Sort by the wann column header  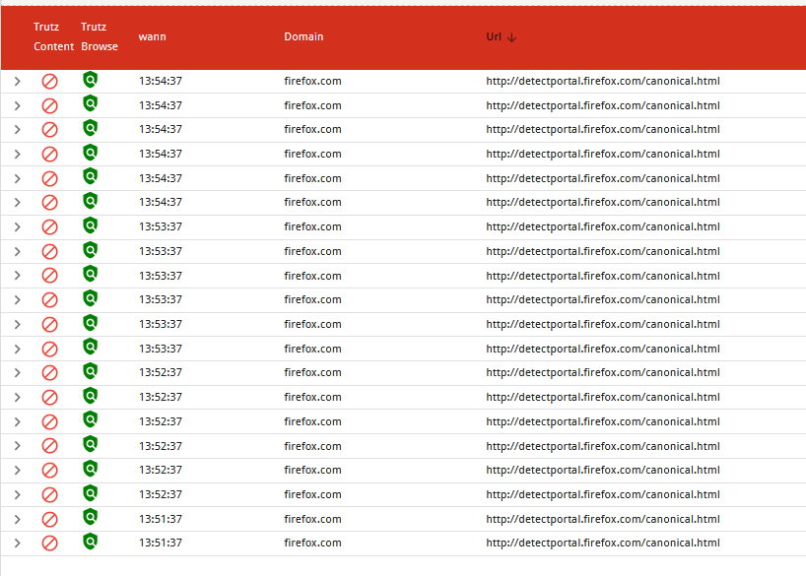point(152,36)
